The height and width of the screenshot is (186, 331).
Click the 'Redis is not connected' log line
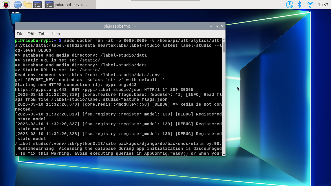[118, 107]
